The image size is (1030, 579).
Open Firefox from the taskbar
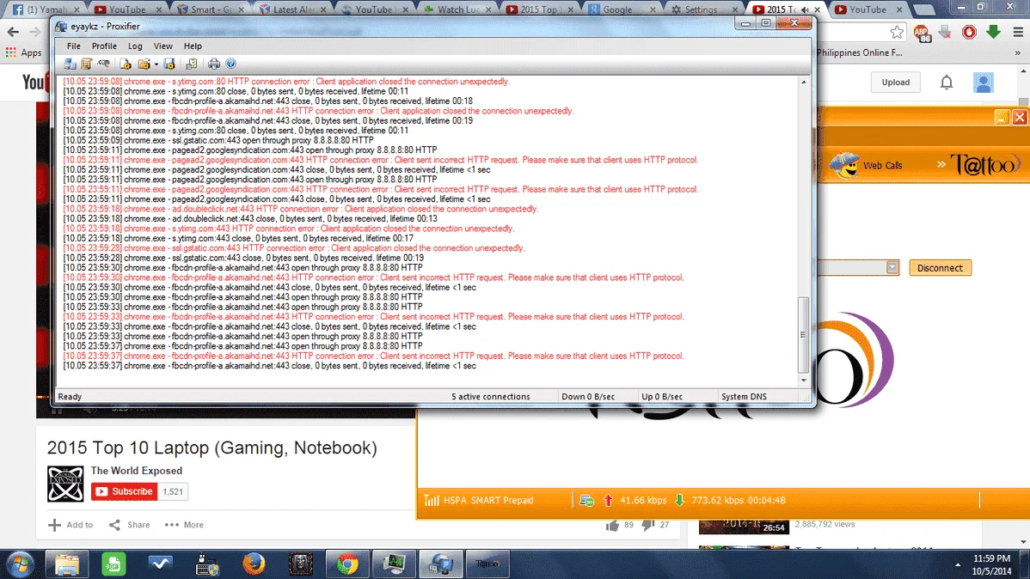coord(254,564)
